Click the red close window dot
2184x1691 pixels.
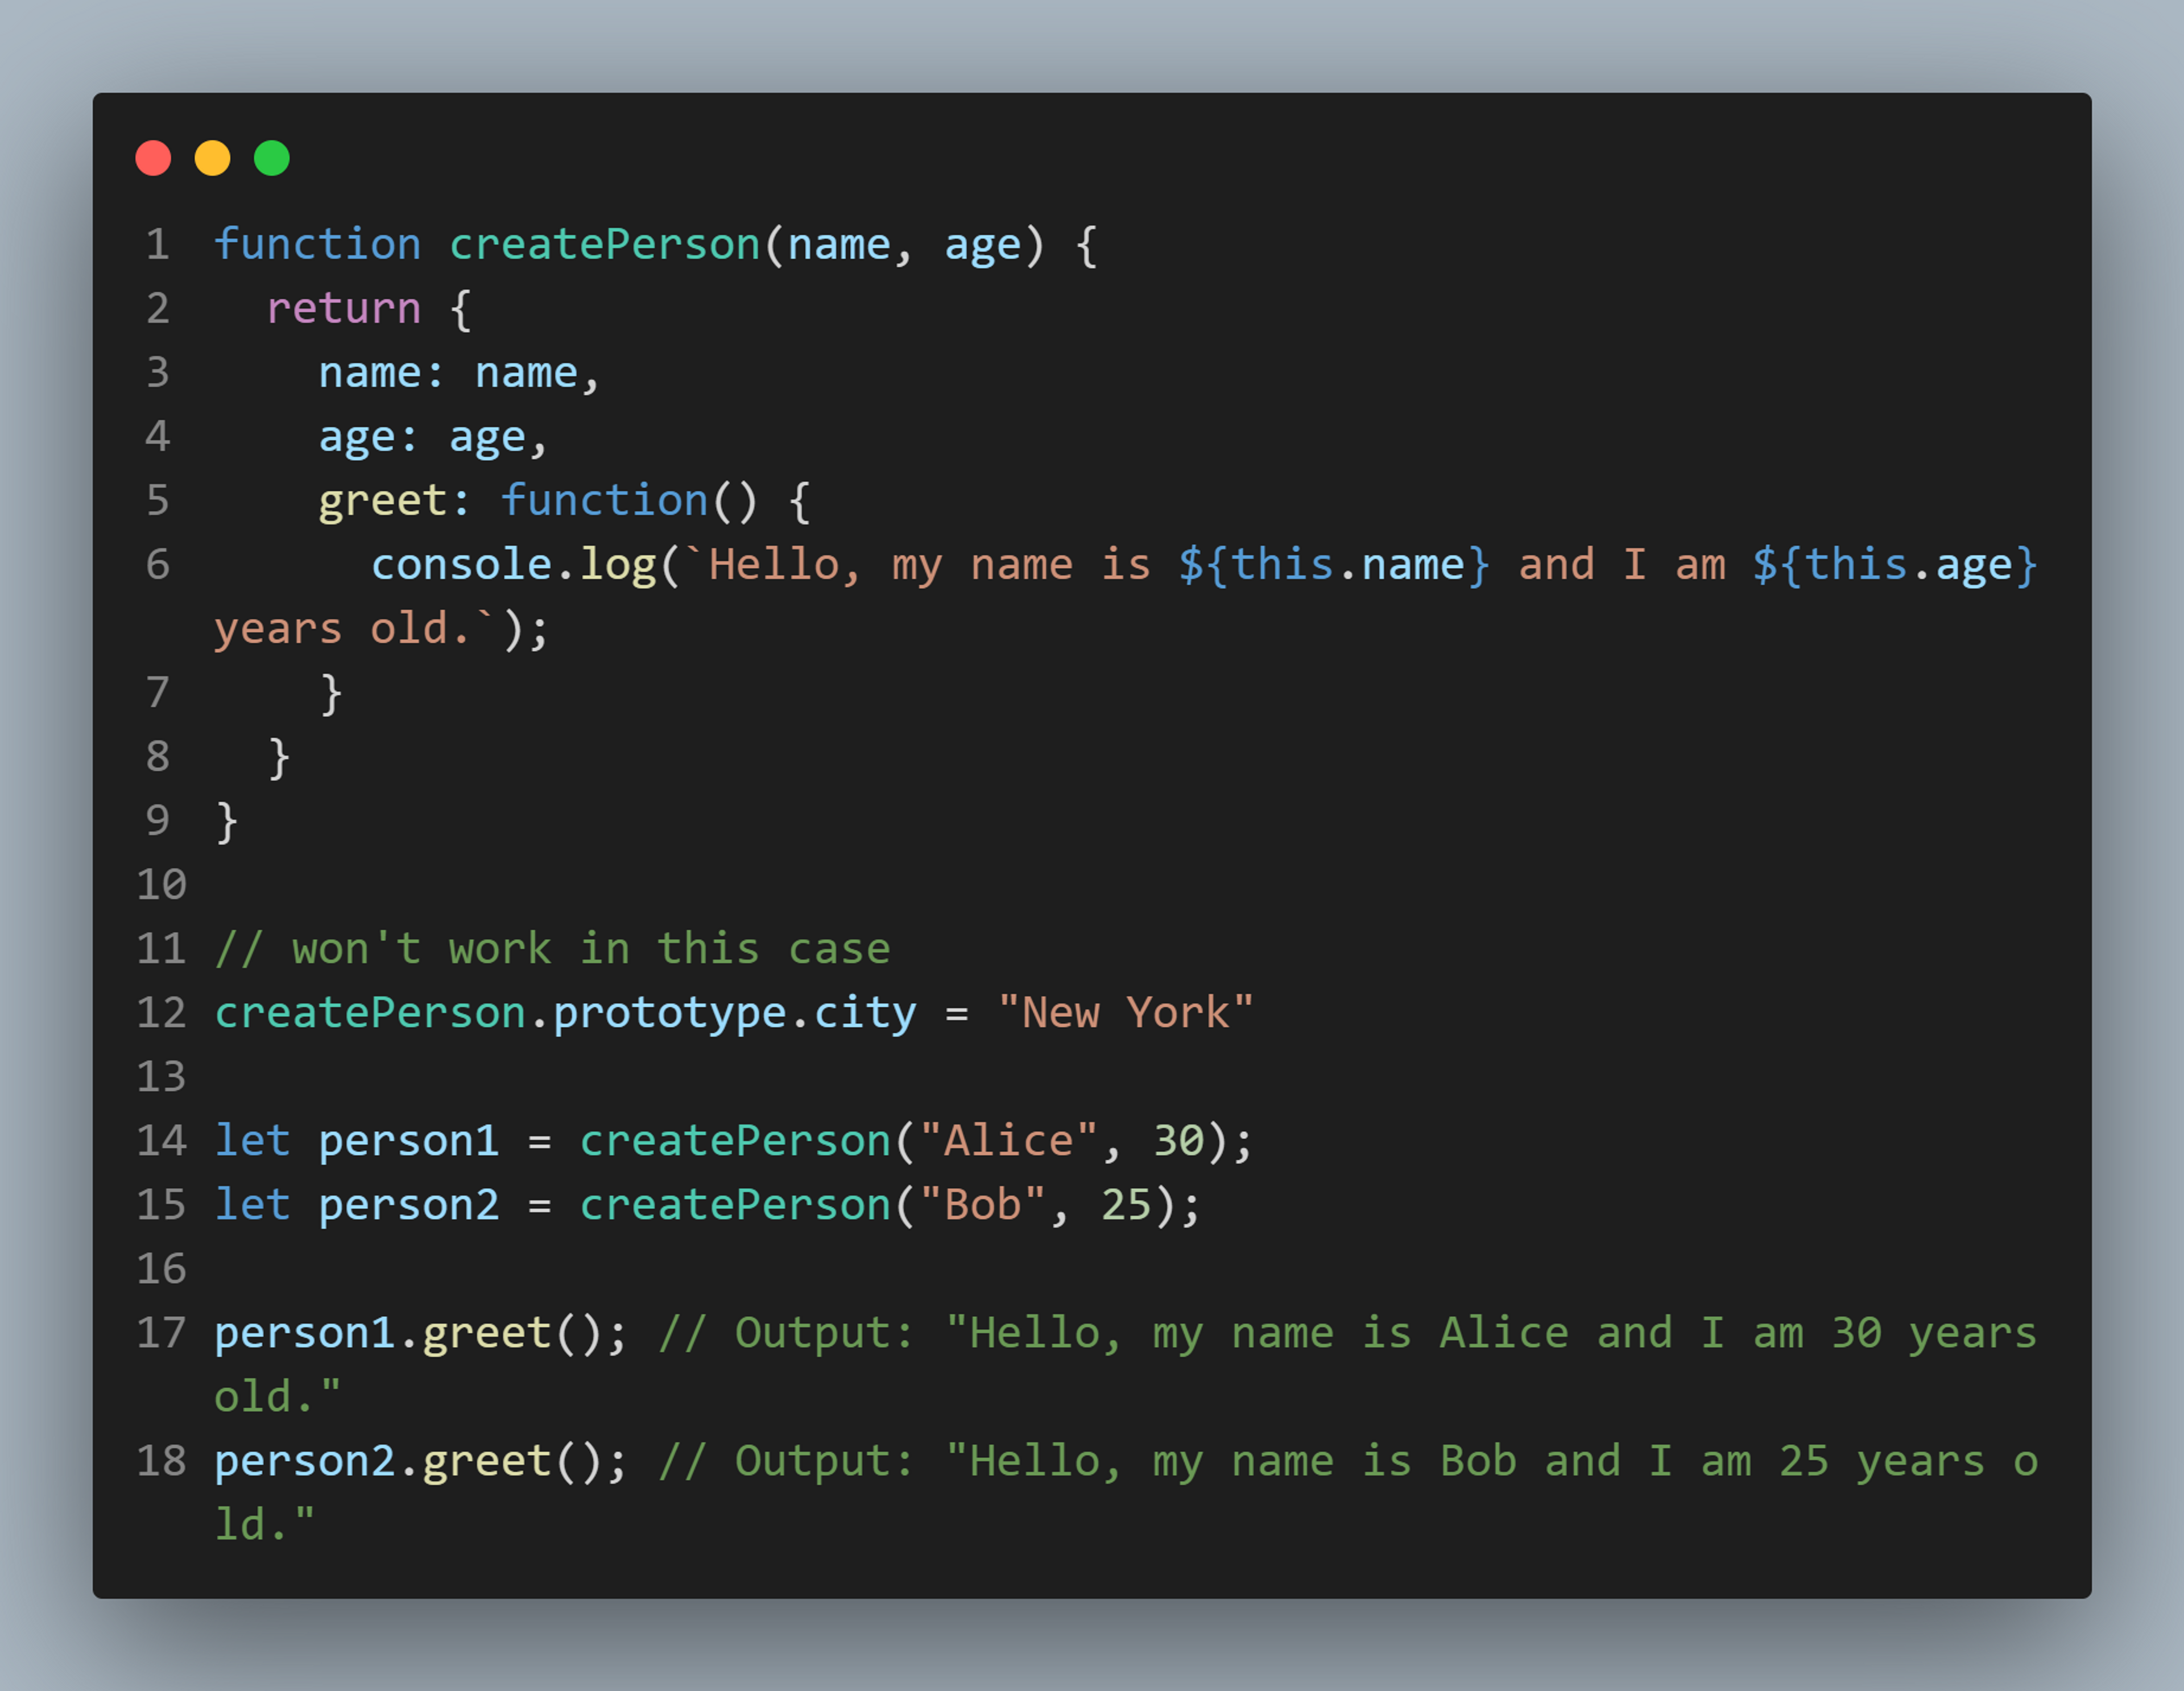point(153,158)
